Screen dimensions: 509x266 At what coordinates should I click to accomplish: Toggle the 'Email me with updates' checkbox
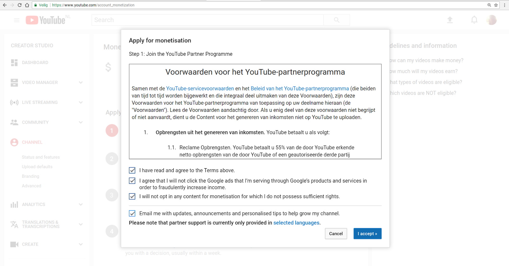[132, 213]
